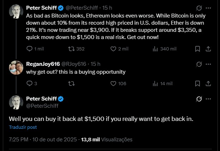Reply to Peter Schiff's Ethereum tweet
The width and height of the screenshot is (220, 151).
pyautogui.click(x=29, y=49)
